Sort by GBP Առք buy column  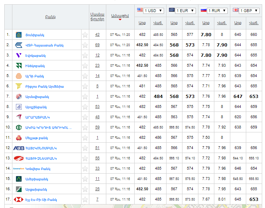238,23
